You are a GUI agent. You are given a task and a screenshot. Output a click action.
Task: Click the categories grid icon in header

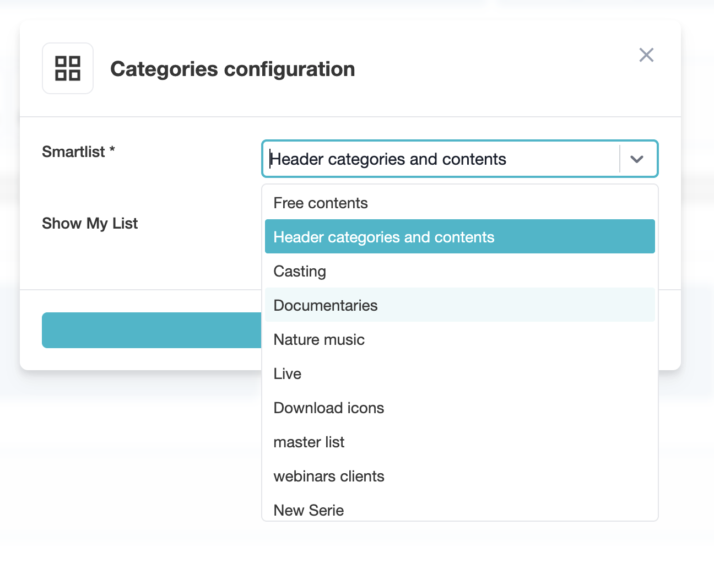pyautogui.click(x=68, y=68)
